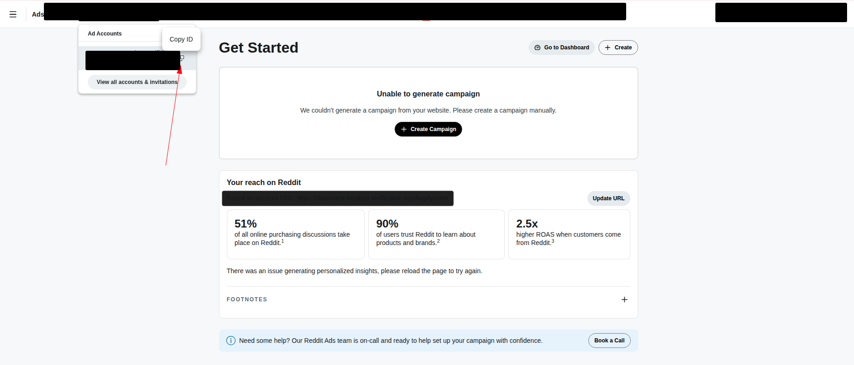Click 'We couldn't generate a campaign' message

(x=428, y=110)
